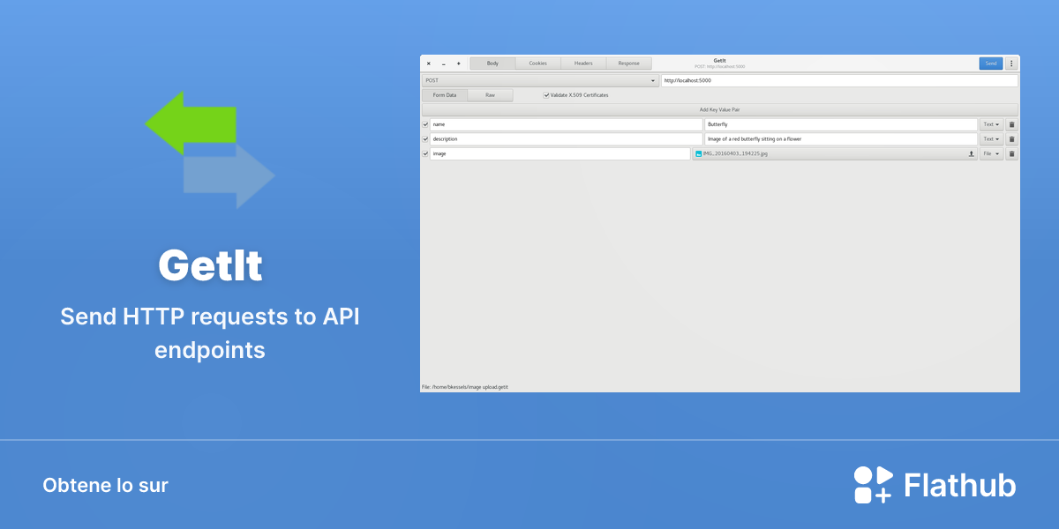Select the Form Data tab
Viewport: 1059px width, 529px height.
tap(445, 95)
